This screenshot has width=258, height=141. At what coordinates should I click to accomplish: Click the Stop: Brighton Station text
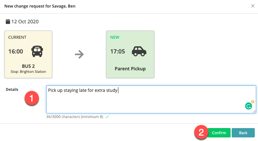[28, 72]
